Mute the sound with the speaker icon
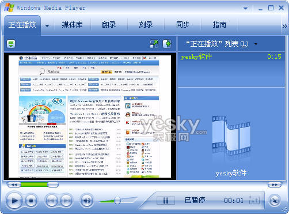Viewport: 289px width, 214px height. pyautogui.click(x=87, y=201)
